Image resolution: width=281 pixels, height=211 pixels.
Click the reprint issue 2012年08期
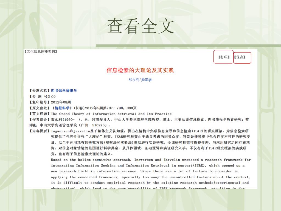coord(61,102)
